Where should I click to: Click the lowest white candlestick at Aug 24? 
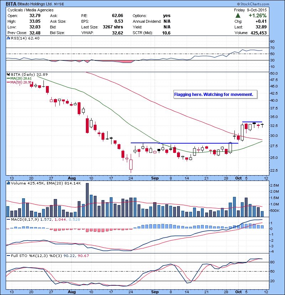coord(131,165)
